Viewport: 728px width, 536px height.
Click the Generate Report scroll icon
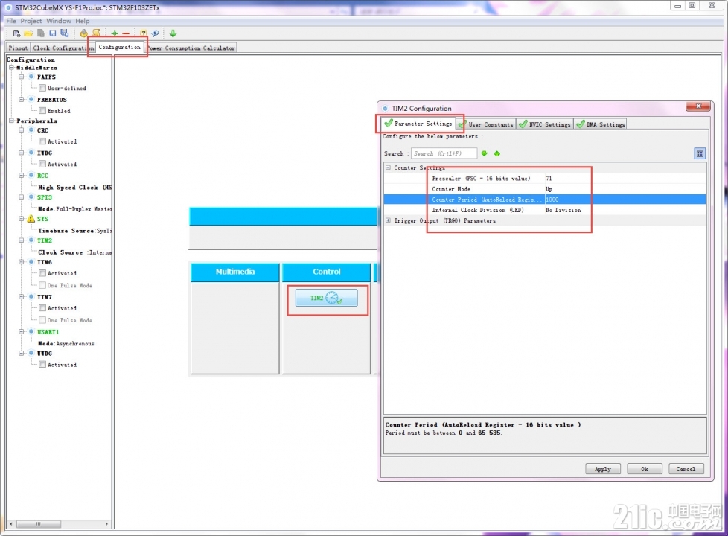(96, 33)
